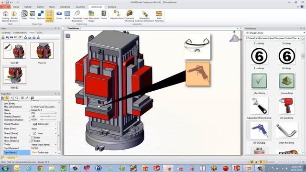The width and height of the screenshot is (306, 172).
Task: Select the Allen Key.bmp image
Action: 286,130
